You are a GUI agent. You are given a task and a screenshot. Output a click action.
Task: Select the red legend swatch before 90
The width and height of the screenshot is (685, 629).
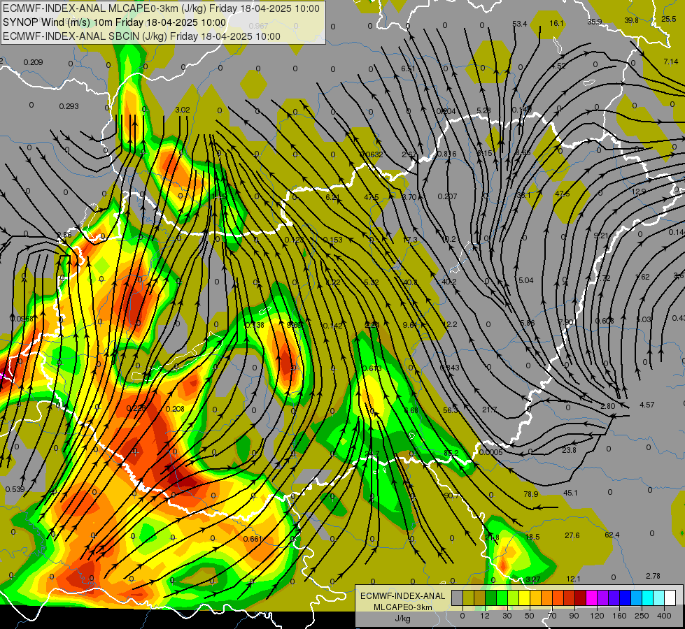[x=570, y=598]
